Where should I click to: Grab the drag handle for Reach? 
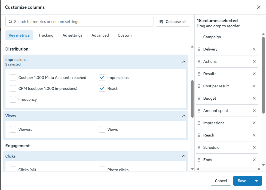coord(199,135)
